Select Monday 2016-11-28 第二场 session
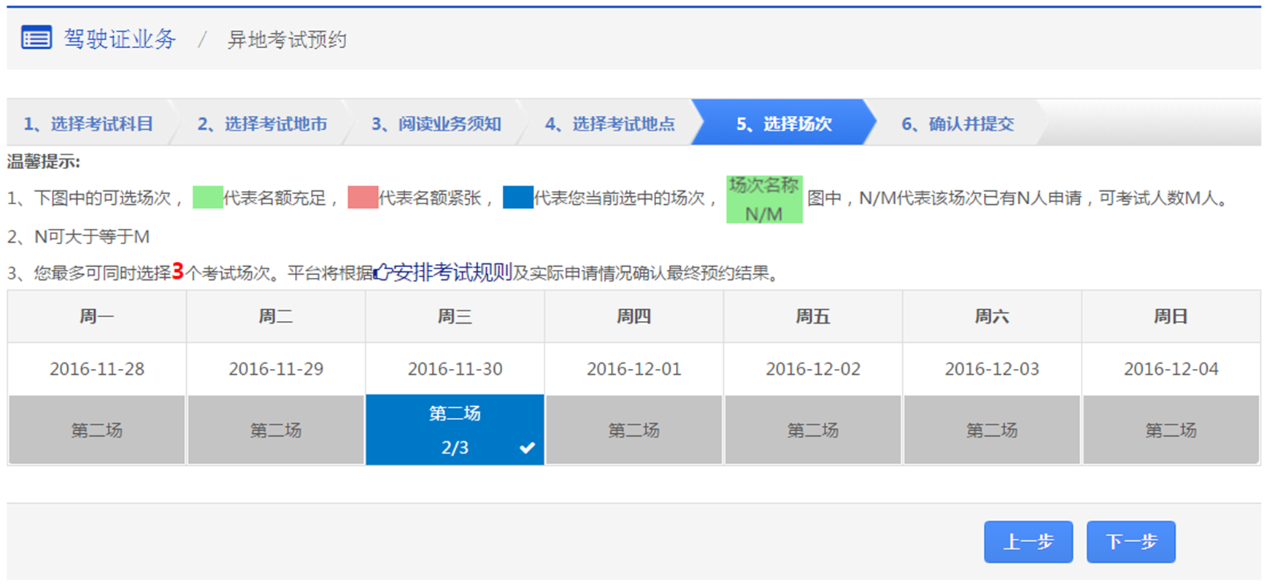 (96, 430)
